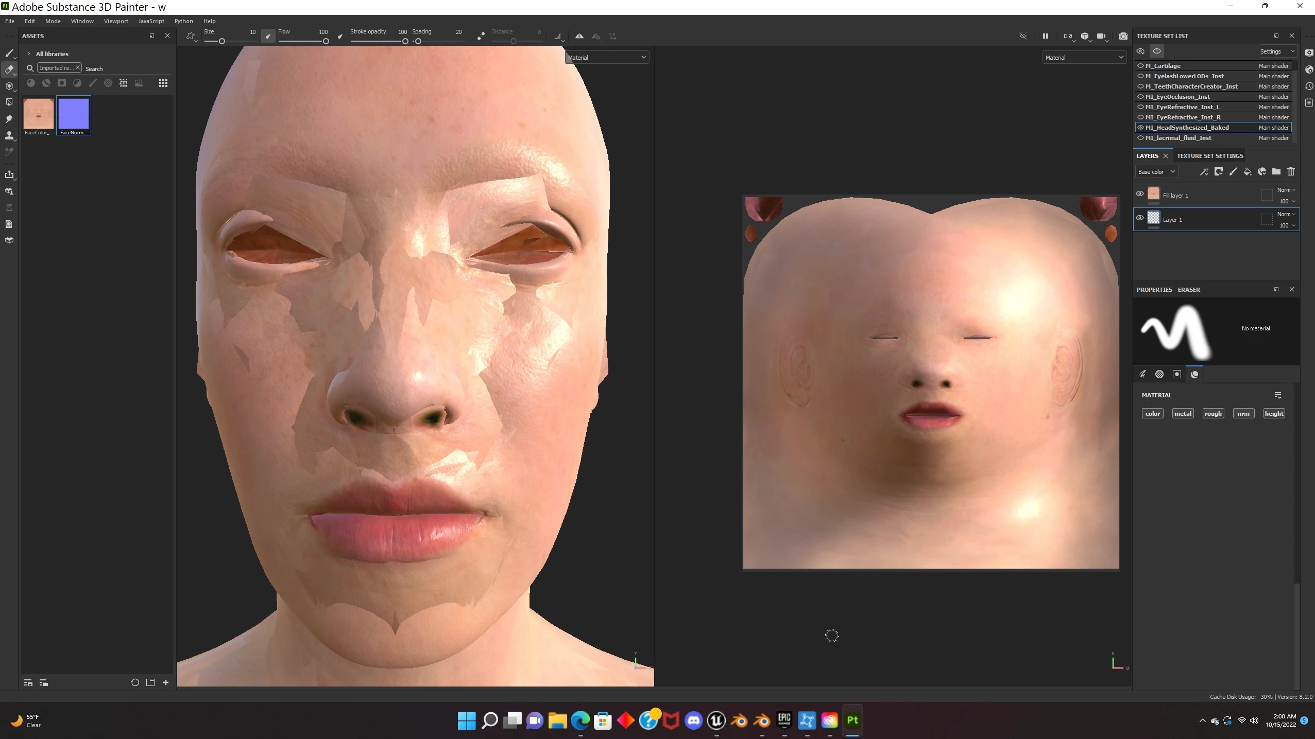Switch to Texture Set Settings tab
Image resolution: width=1315 pixels, height=739 pixels.
pyautogui.click(x=1209, y=156)
